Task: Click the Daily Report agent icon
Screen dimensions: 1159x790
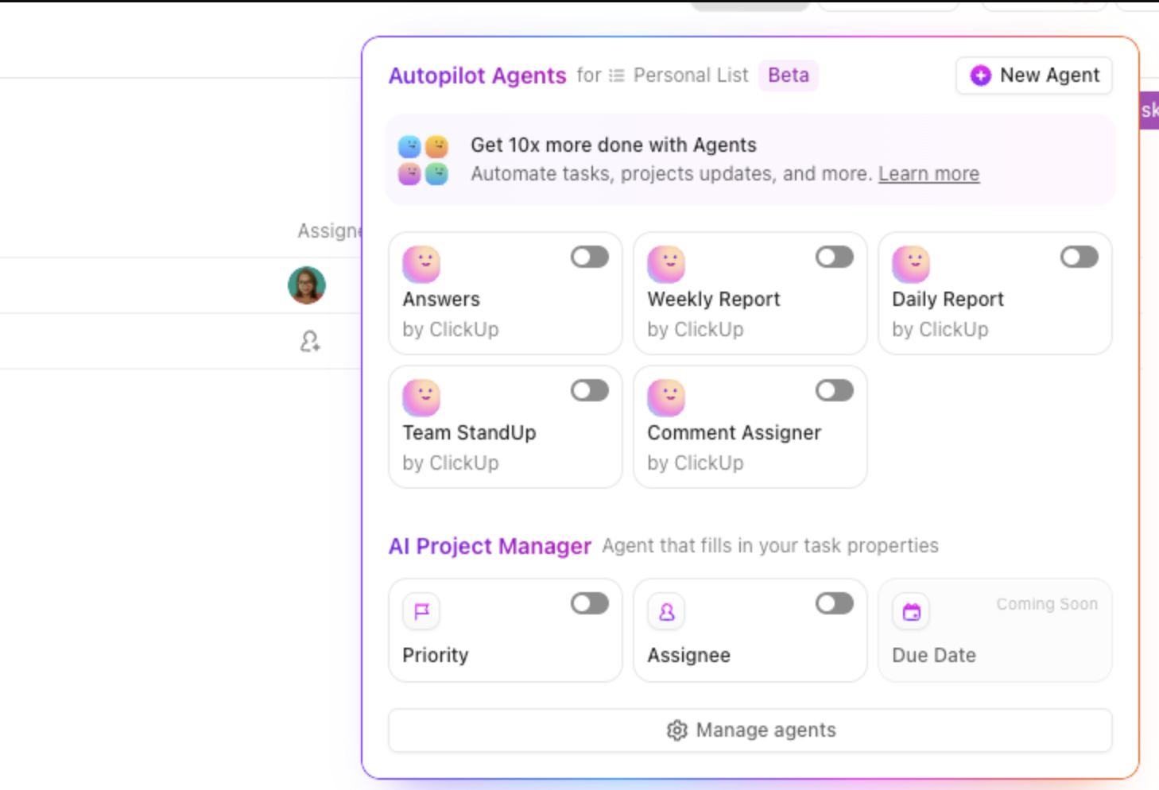Action: point(911,264)
